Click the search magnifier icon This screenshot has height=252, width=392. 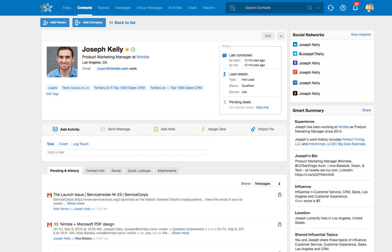click(x=310, y=8)
